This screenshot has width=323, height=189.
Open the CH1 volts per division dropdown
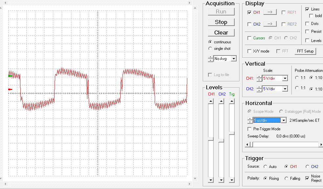coord(285,78)
